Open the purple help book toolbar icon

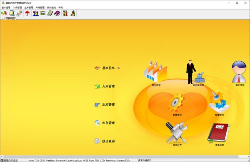[x=57, y=13]
